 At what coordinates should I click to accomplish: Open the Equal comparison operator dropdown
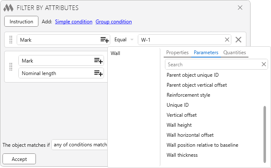tap(124, 40)
